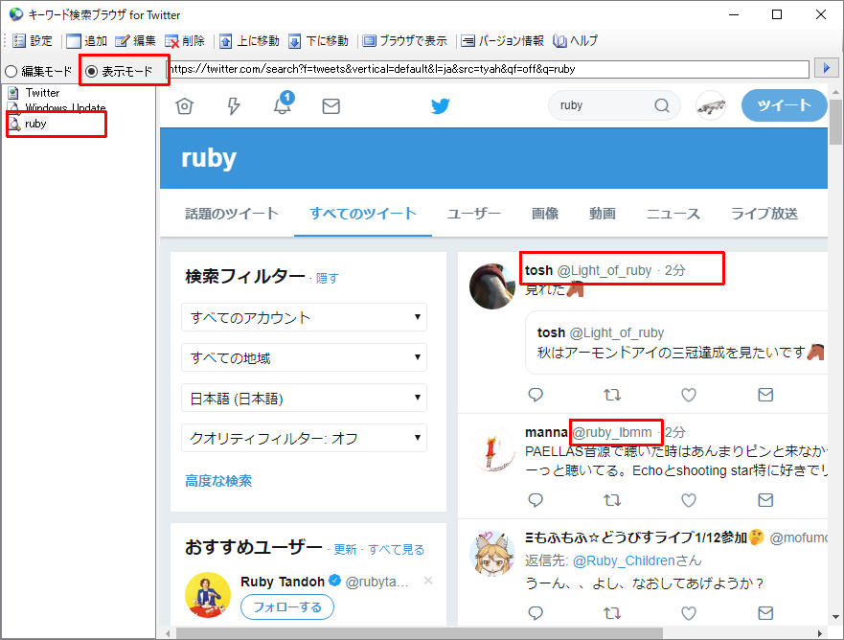Click 高度な検索 link
844x640 pixels.
(218, 481)
